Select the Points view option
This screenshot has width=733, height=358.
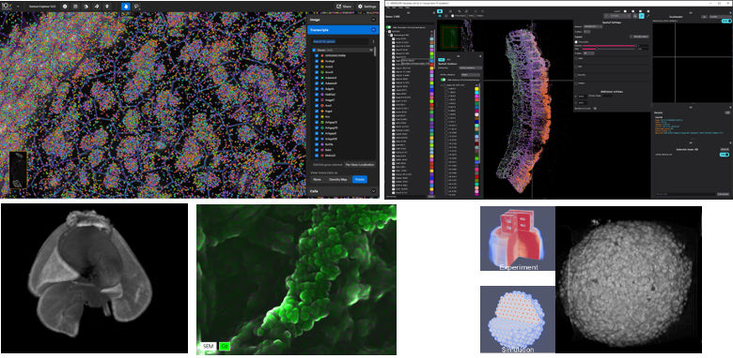[x=359, y=179]
